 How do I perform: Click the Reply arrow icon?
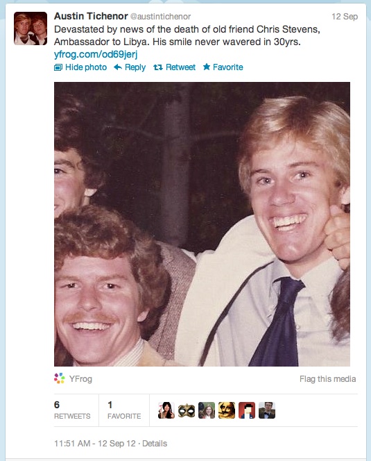pos(118,67)
